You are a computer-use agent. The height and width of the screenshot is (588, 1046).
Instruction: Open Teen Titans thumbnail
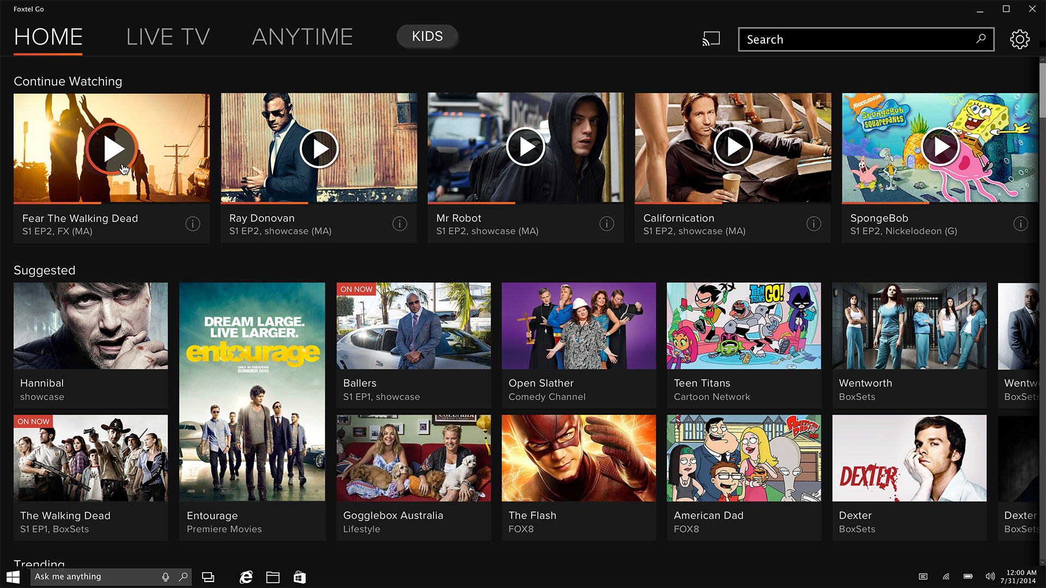coord(744,326)
